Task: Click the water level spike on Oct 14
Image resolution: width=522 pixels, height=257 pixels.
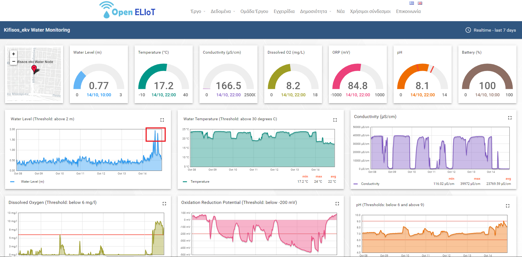Action: [156, 135]
